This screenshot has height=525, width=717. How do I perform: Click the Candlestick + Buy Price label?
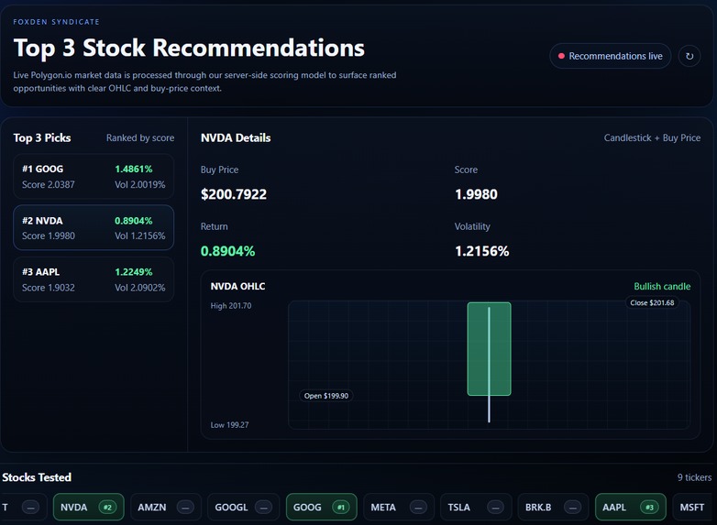click(x=652, y=138)
